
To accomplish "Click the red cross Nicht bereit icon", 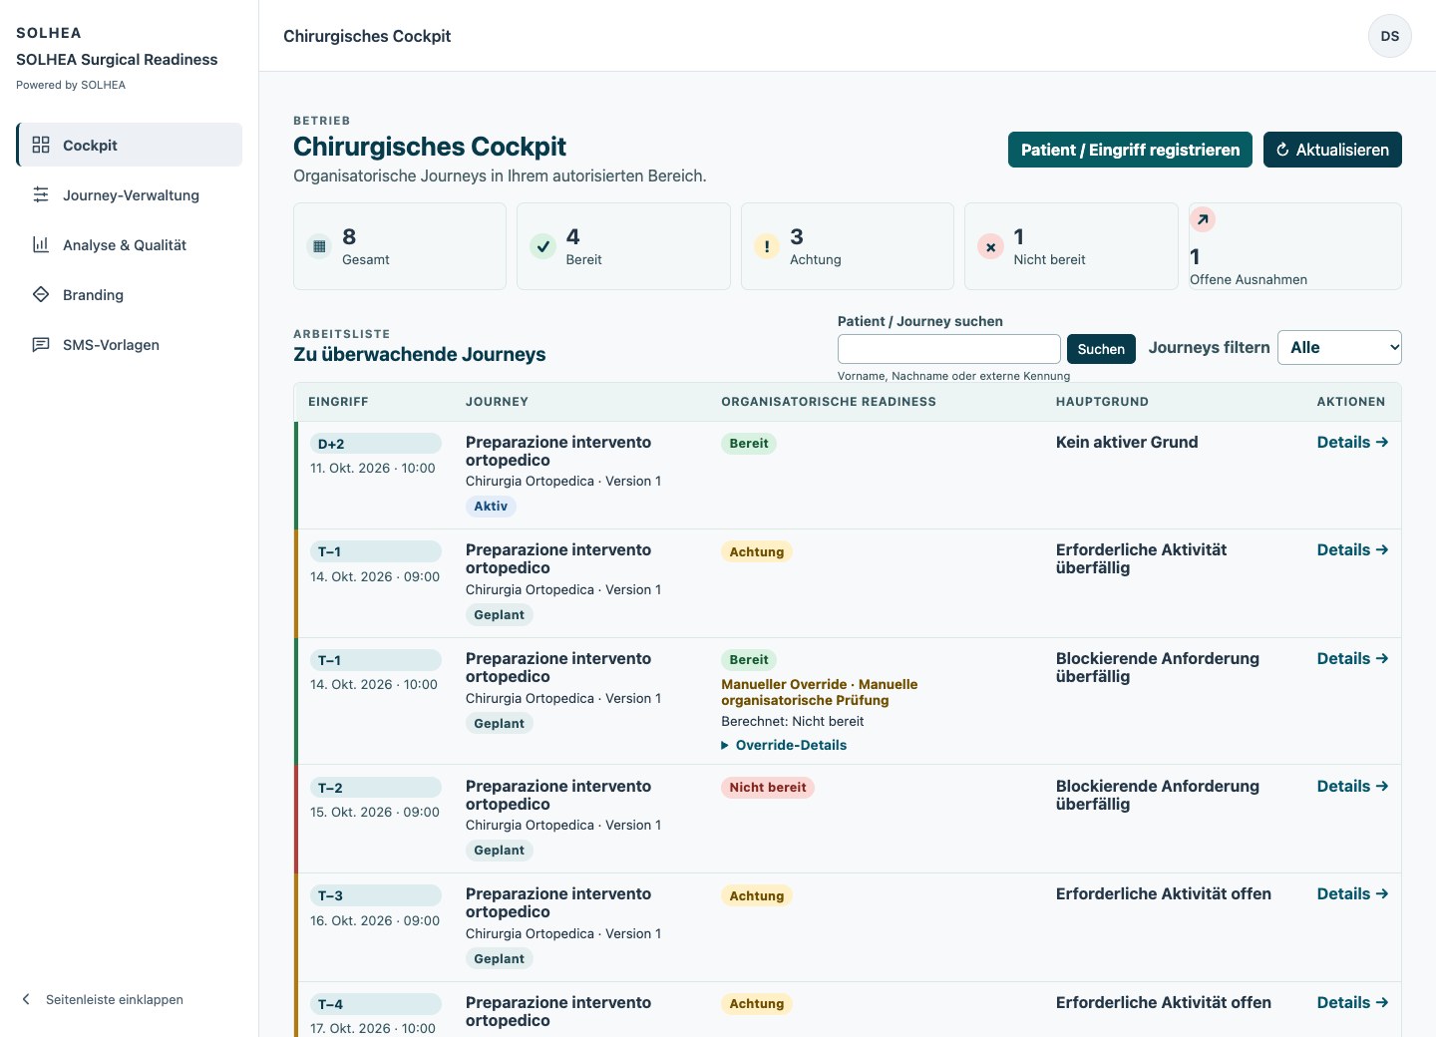I will point(990,246).
